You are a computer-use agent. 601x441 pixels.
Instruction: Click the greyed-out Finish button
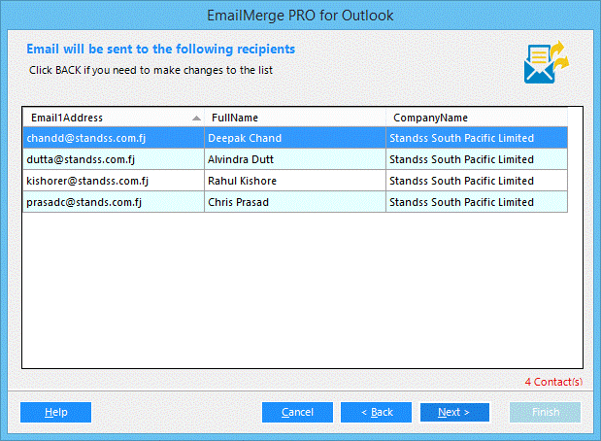545,412
